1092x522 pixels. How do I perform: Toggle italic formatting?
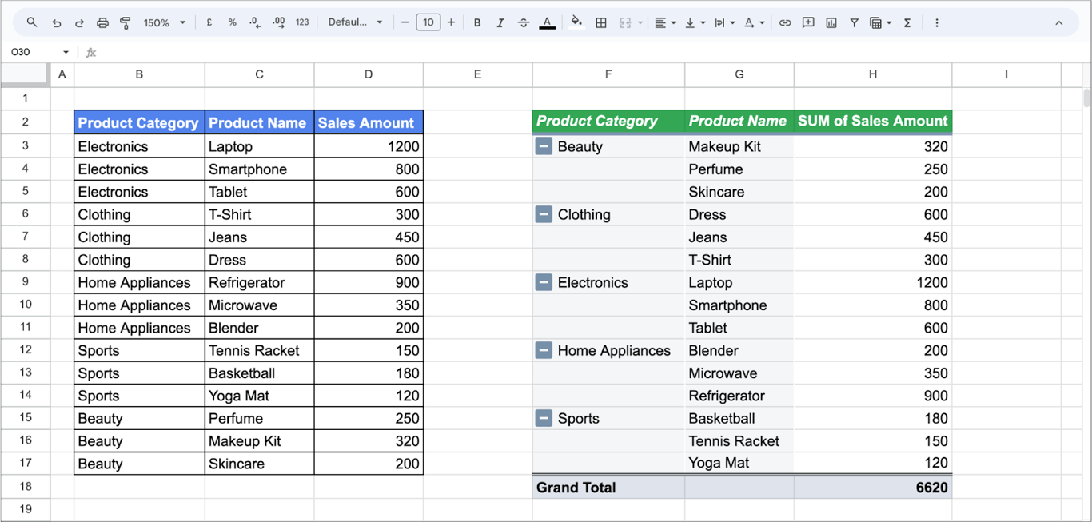pos(500,22)
